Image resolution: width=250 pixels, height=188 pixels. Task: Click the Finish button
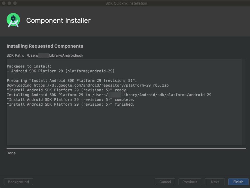click(238, 182)
